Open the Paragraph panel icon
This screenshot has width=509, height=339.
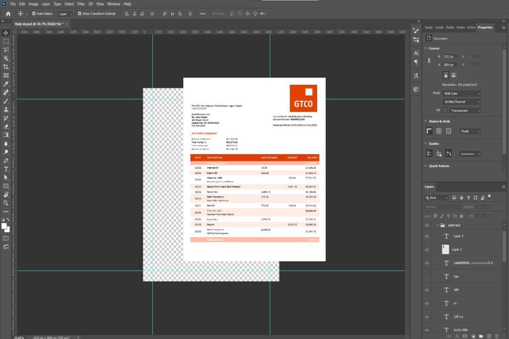click(416, 62)
